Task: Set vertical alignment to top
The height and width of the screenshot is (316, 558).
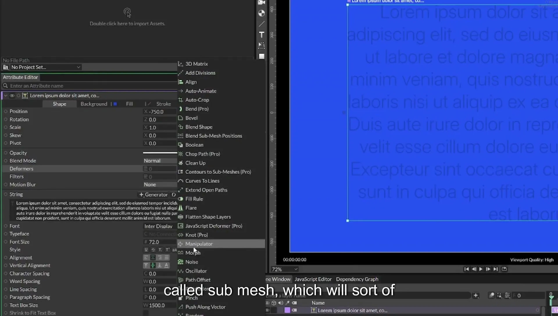Action: [146, 265]
